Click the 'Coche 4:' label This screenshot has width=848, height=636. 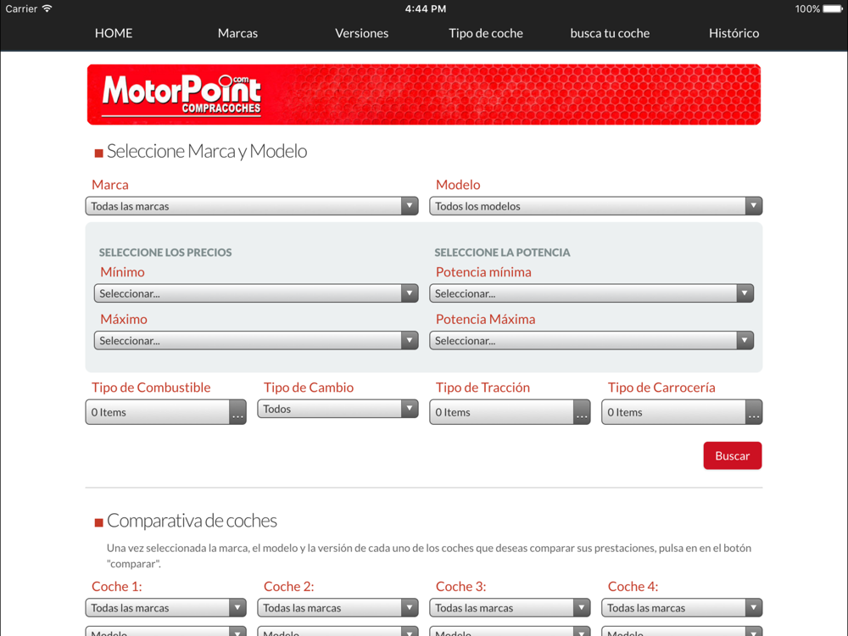(x=633, y=586)
